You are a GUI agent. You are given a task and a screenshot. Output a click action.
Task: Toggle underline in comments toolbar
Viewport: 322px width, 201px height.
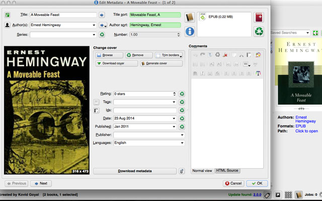coord(210,73)
